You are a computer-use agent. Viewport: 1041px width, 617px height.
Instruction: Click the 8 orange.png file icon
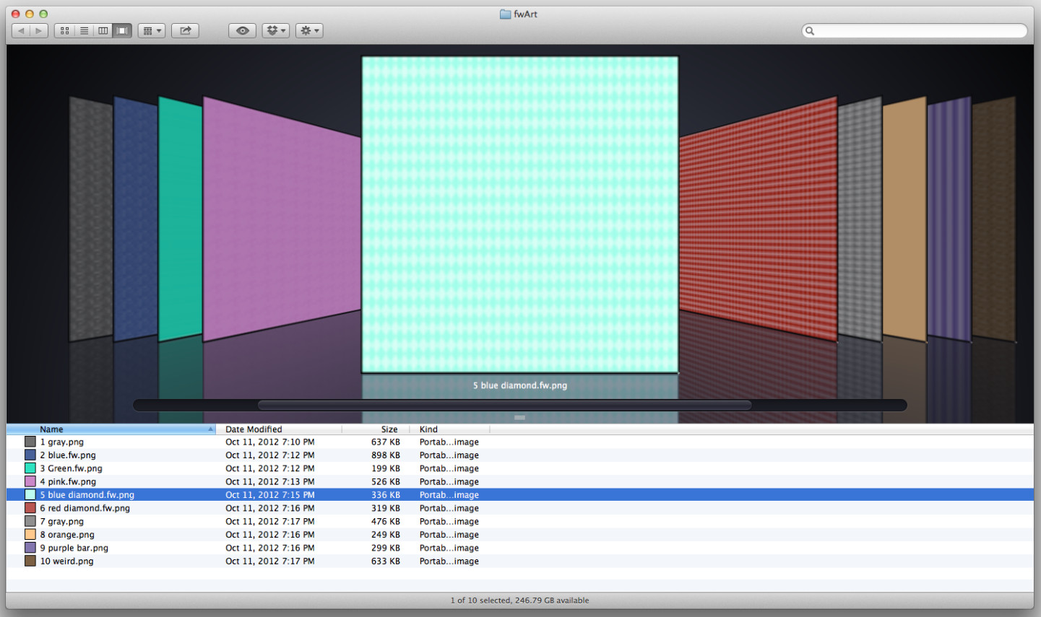pos(30,535)
